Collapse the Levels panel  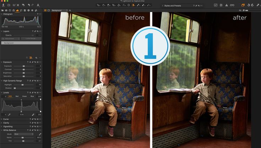point(2,92)
